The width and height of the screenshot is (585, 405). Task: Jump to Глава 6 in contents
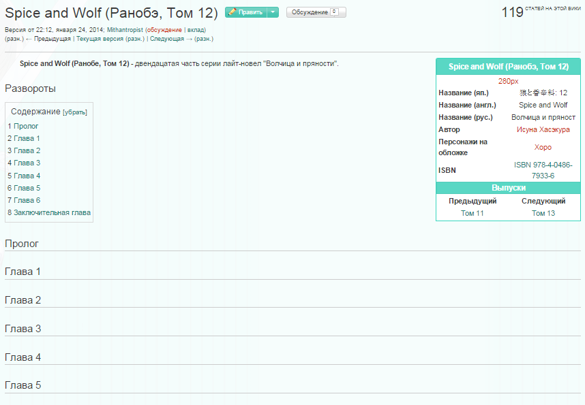tap(27, 200)
